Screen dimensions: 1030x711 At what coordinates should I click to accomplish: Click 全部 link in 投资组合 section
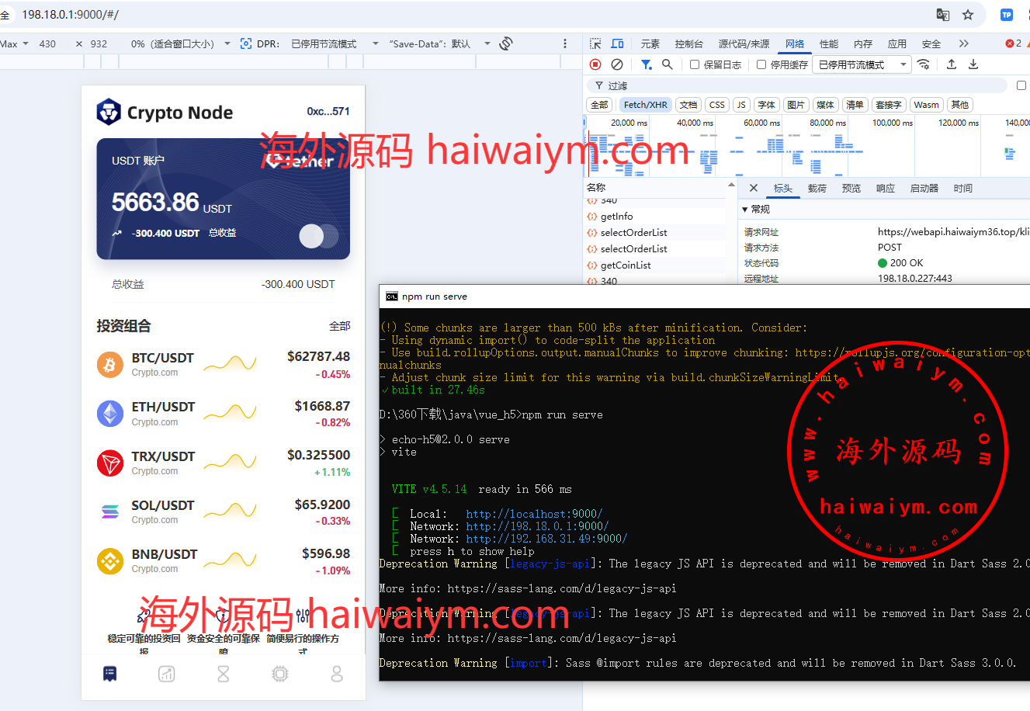(x=340, y=326)
